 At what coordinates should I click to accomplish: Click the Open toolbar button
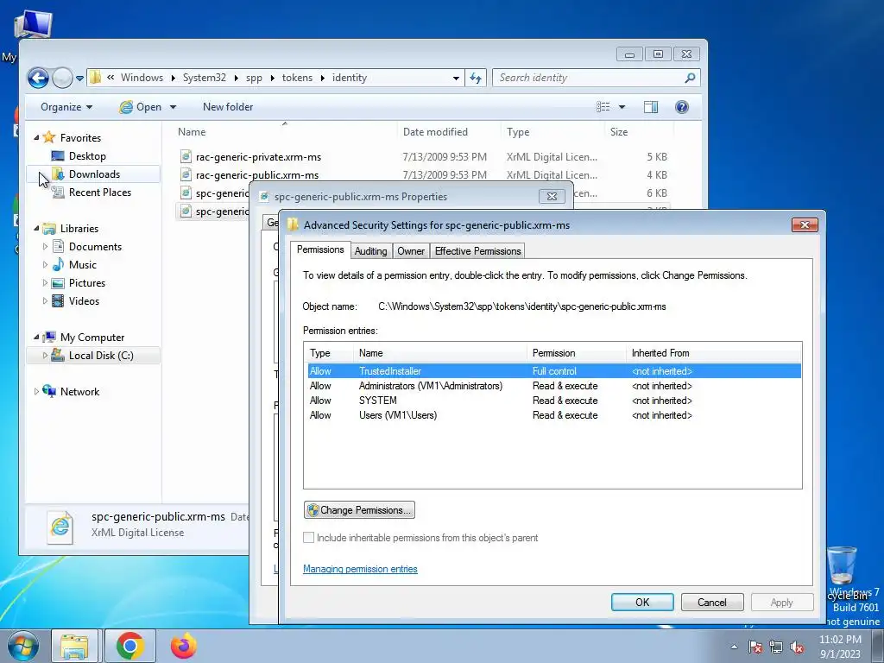(x=141, y=107)
